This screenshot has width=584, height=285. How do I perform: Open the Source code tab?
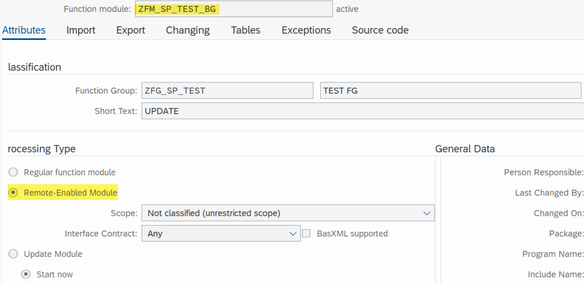(x=380, y=30)
